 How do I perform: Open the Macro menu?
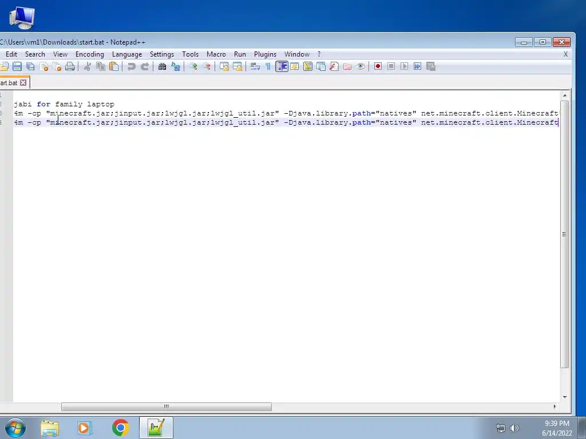216,54
